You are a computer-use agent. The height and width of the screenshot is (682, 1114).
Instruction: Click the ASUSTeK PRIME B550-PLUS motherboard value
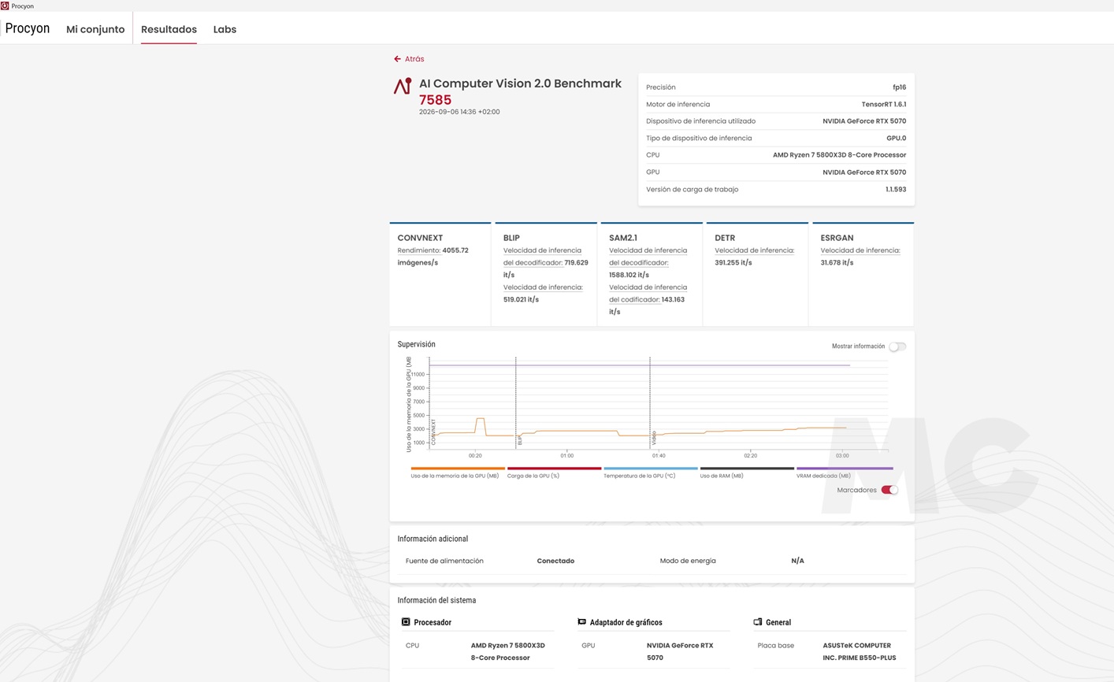click(860, 651)
